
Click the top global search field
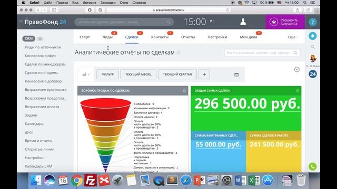124,22
